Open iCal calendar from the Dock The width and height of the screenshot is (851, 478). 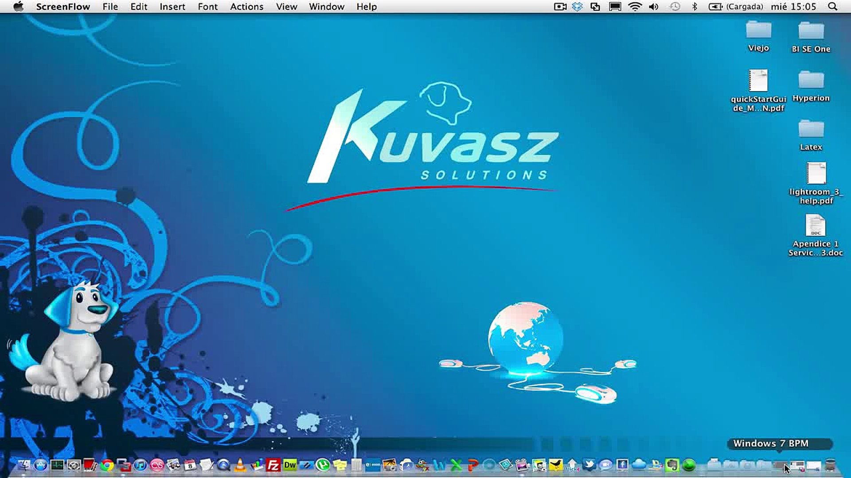point(190,465)
